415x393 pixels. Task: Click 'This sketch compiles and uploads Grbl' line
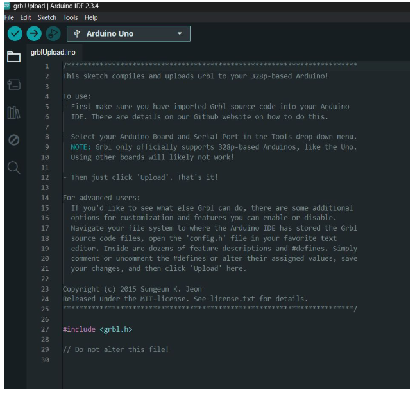coord(196,76)
